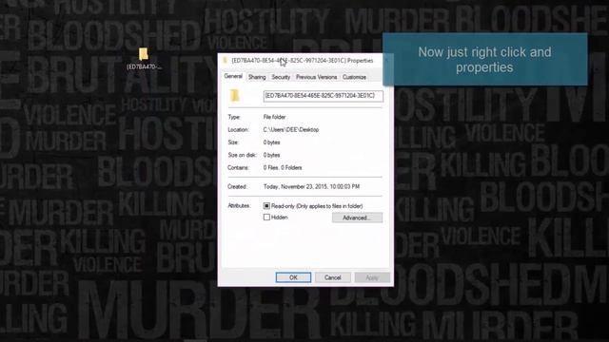Click the Properties window title text

click(303, 61)
